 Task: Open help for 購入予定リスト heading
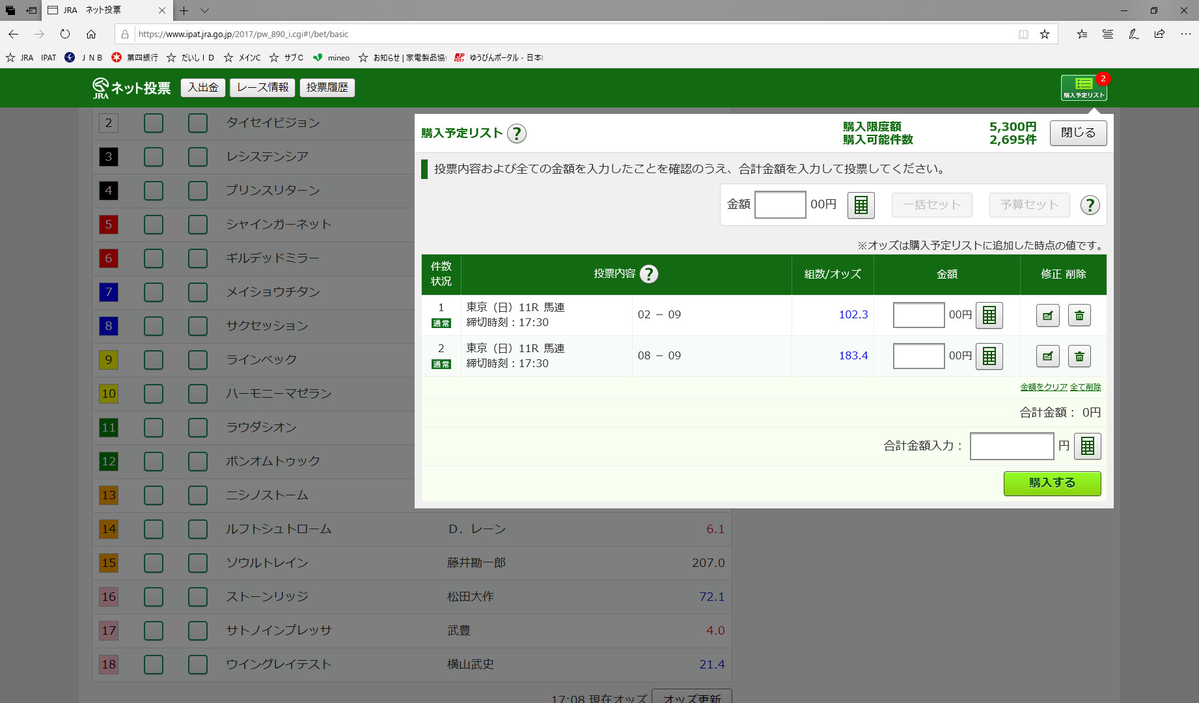coord(516,133)
